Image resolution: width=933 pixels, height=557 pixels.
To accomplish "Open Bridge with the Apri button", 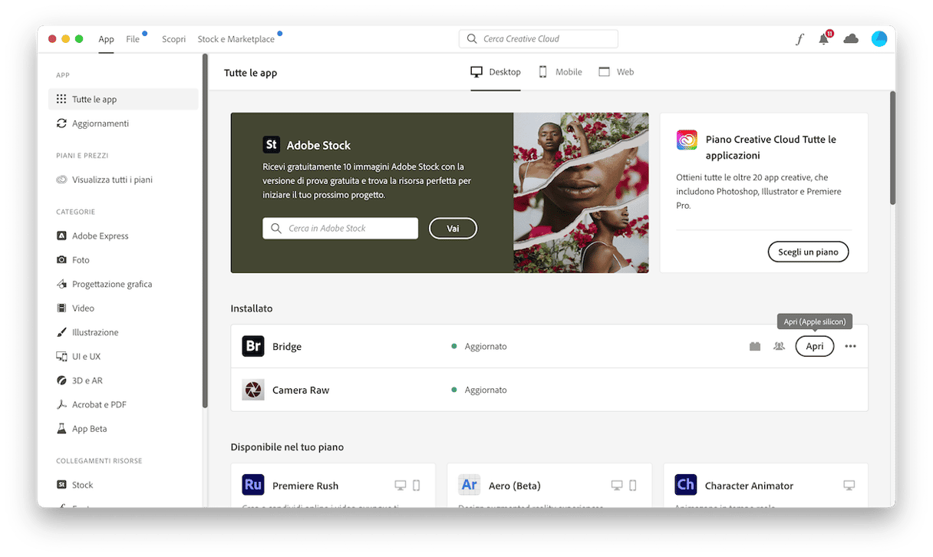I will coord(815,347).
